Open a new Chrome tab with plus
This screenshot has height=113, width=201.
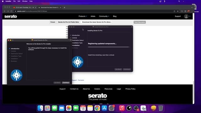point(64,8)
